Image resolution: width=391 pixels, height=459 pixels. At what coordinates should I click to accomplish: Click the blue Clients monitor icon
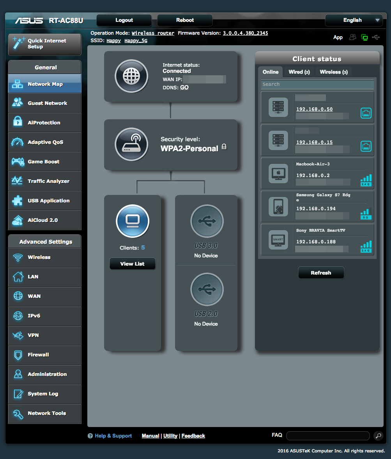pos(133,221)
